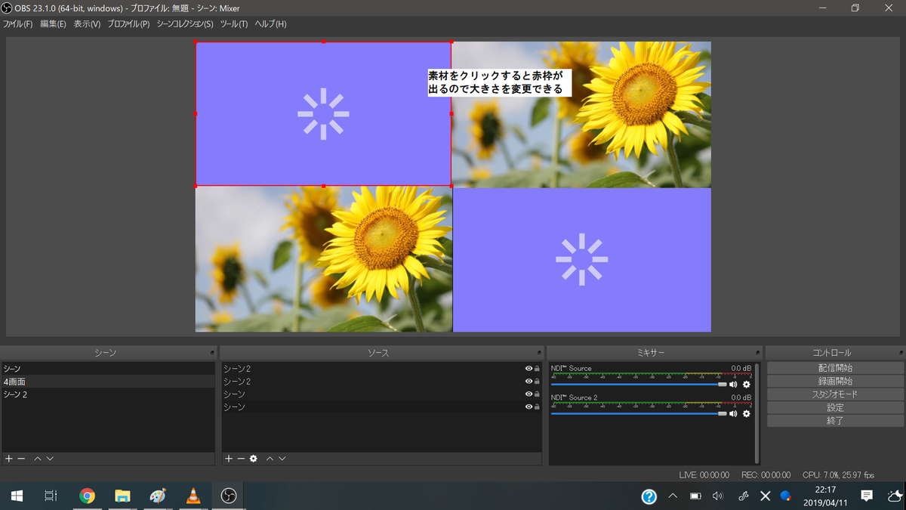Undock the ミキサー panel using its float icon

[758, 353]
